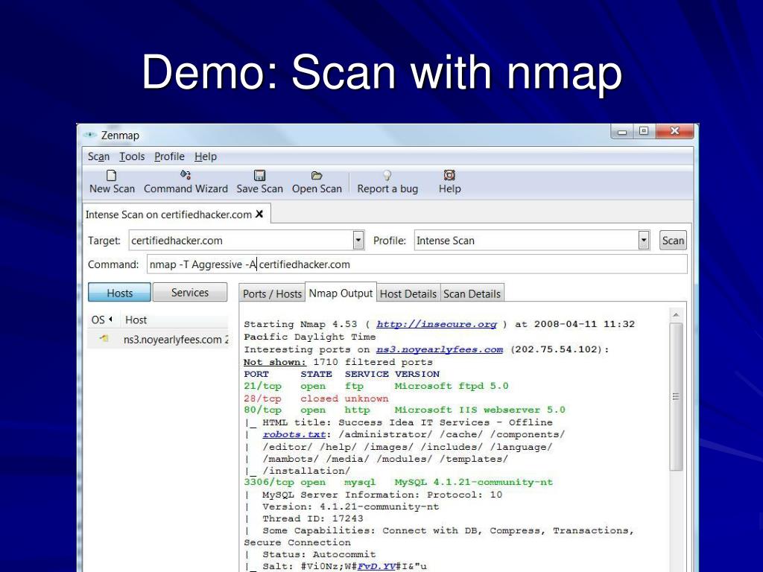This screenshot has height=572, width=763.
Task: Click the '28/tcp' closed unknown line
Action: [316, 398]
